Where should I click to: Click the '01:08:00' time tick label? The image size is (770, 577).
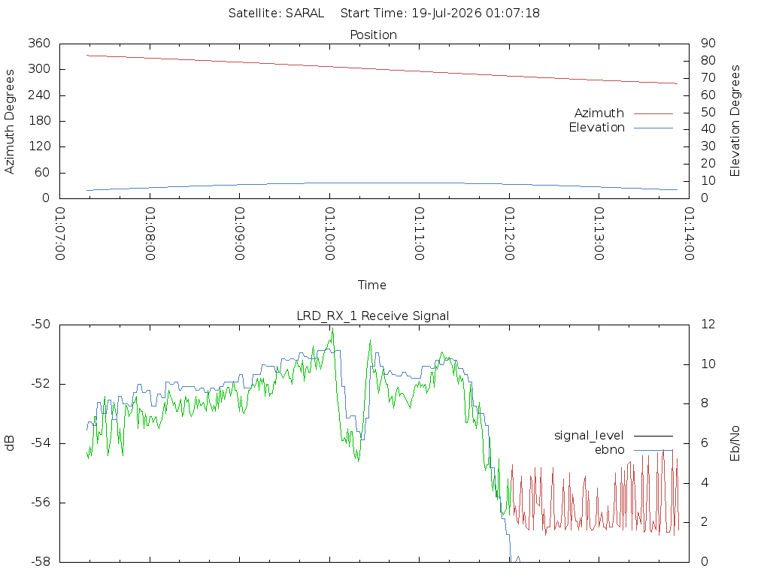click(150, 234)
